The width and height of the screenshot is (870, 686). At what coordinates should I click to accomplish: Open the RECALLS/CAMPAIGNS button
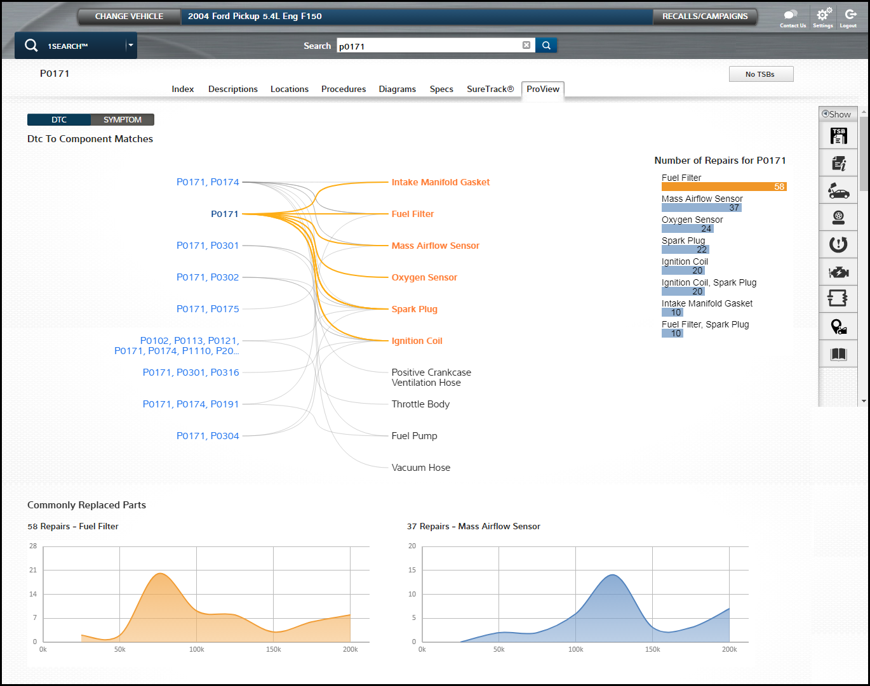[x=704, y=16]
